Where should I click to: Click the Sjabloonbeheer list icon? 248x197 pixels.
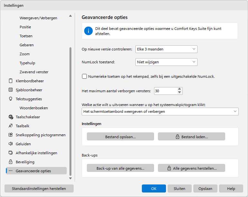(x=11, y=90)
